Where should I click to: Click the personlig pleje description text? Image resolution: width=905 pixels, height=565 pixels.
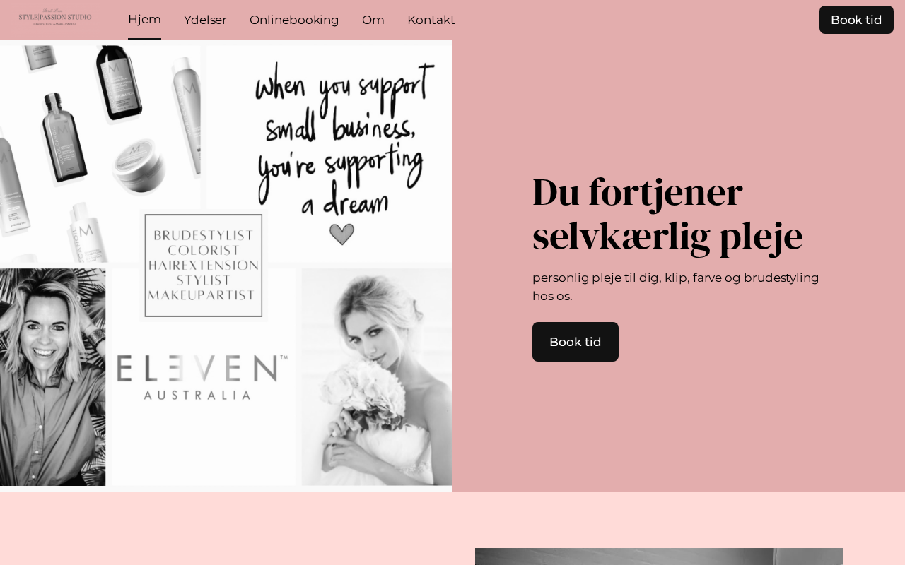(676, 287)
